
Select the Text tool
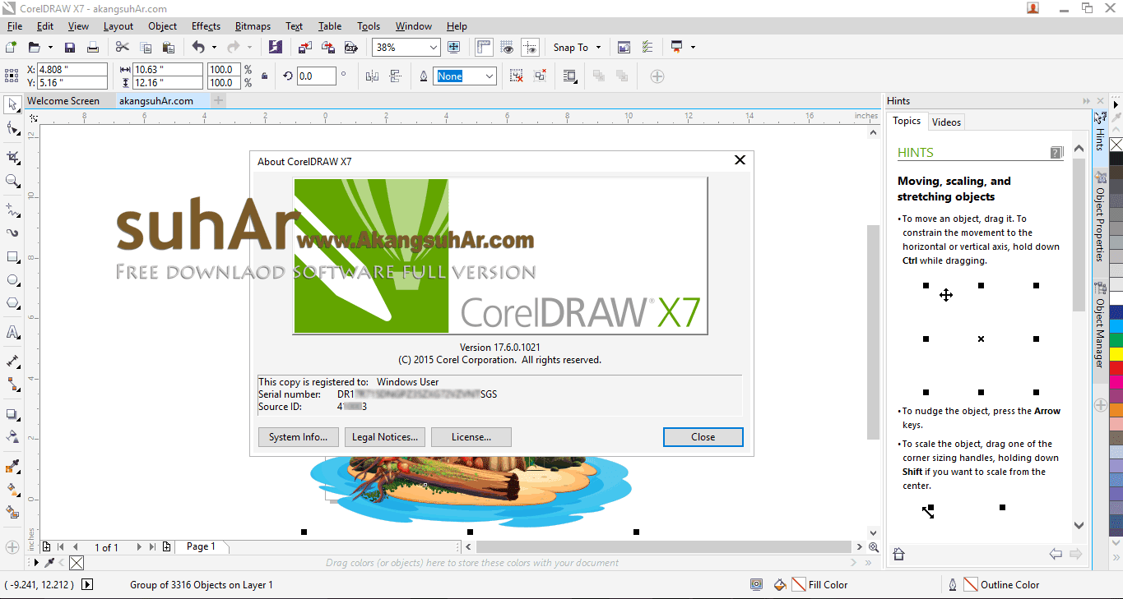click(x=12, y=331)
